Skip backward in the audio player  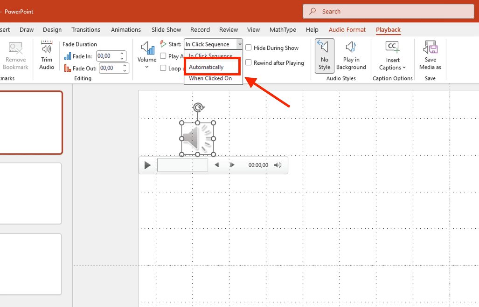[217, 165]
